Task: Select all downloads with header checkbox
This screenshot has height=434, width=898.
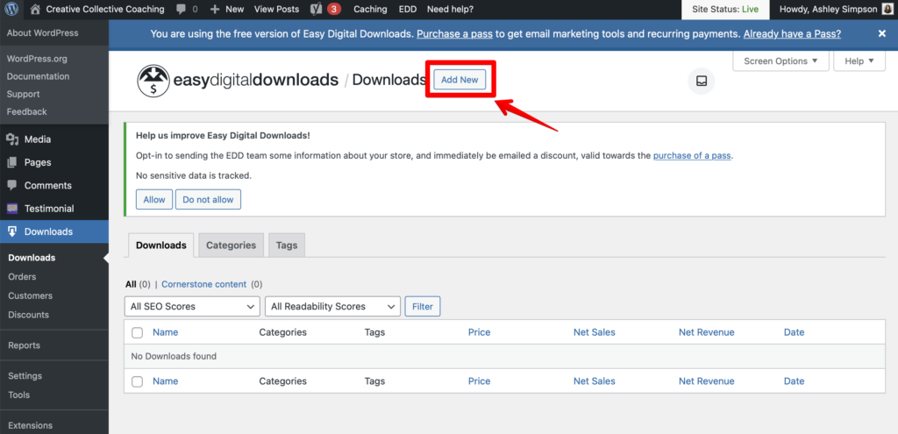Action: [x=137, y=332]
